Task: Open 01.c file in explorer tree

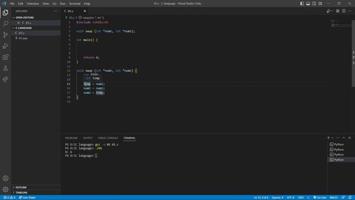Action: tap(36, 33)
